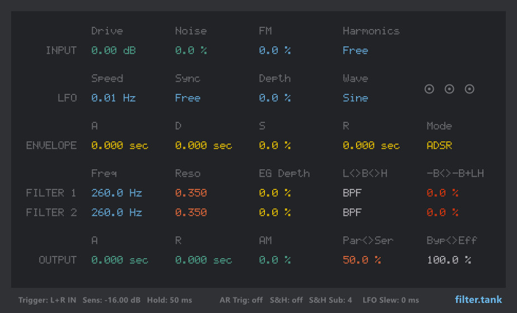The width and height of the screenshot is (517, 313).
Task: Open the Filter 1 BPF type selector
Action: click(352, 193)
